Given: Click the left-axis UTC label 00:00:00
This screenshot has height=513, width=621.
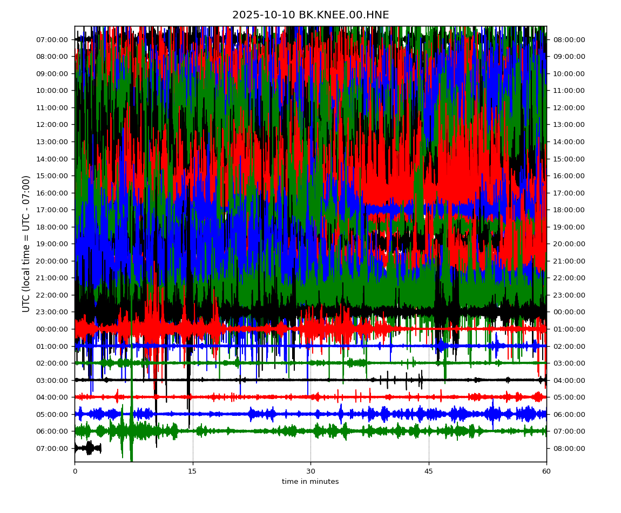Looking at the screenshot, I should pos(52,329).
